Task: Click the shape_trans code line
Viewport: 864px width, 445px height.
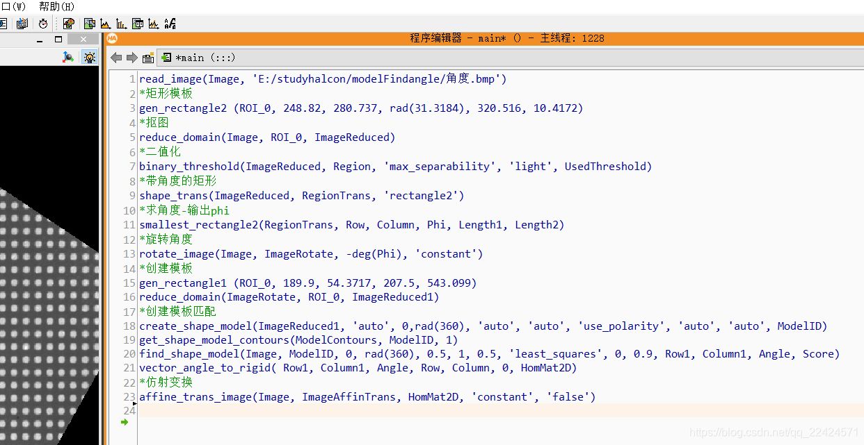Action: pyautogui.click(x=301, y=196)
